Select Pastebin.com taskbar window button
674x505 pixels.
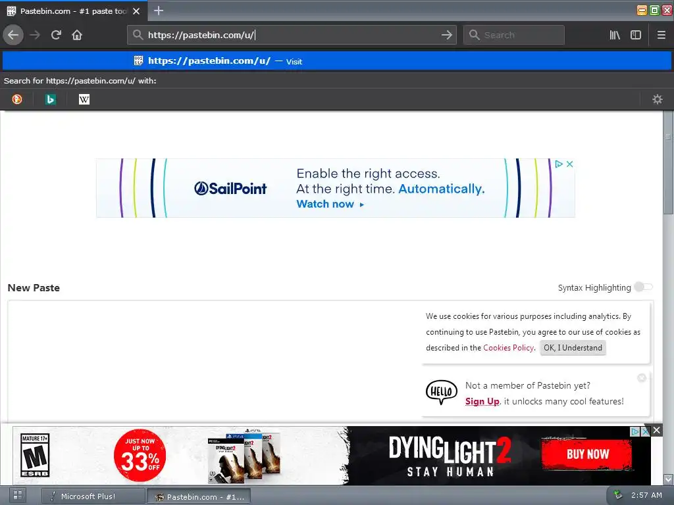199,496
